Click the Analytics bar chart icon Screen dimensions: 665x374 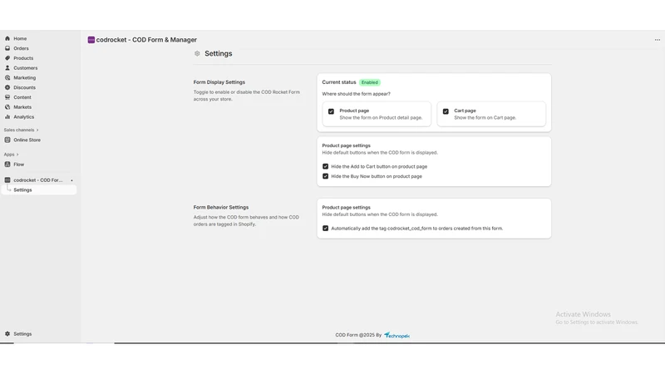[x=7, y=116]
